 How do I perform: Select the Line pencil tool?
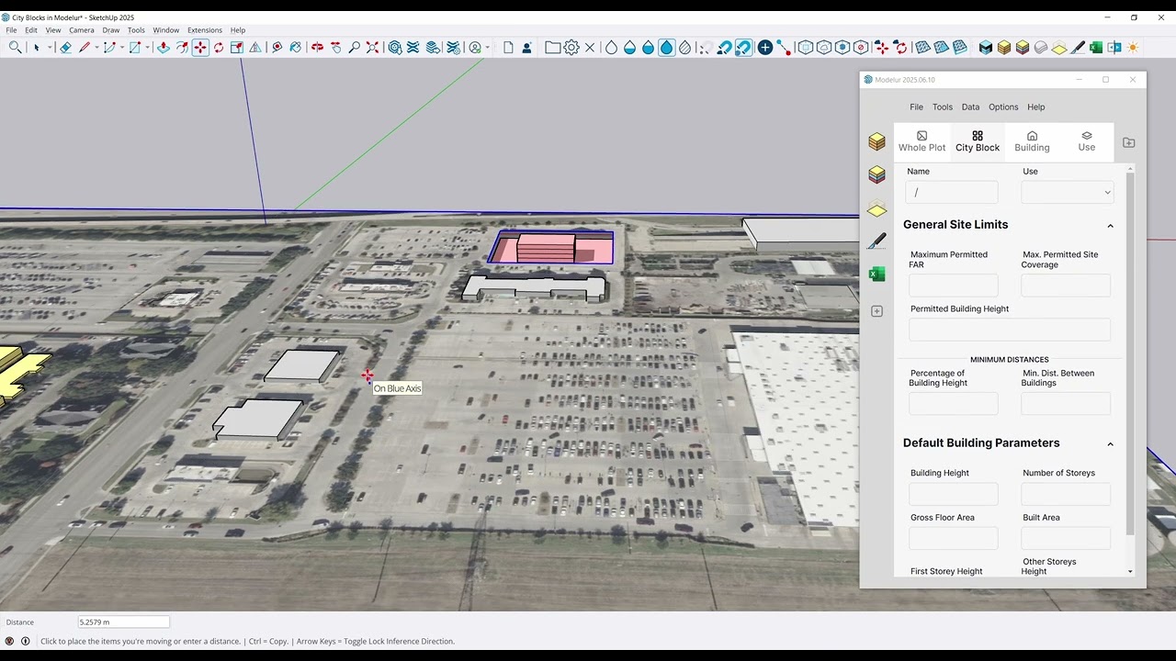(85, 48)
